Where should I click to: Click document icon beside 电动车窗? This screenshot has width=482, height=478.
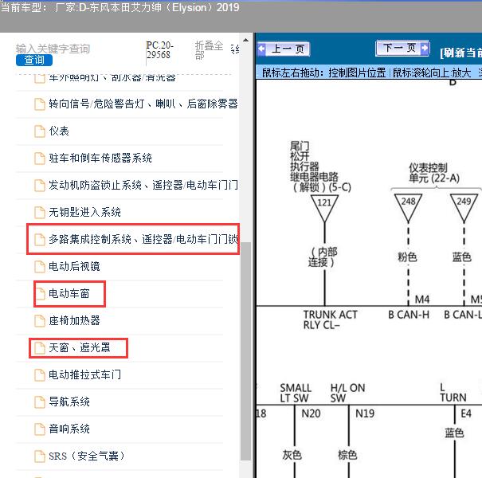pyautogui.click(x=40, y=293)
